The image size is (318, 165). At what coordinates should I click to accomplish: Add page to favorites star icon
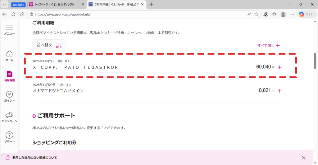256,14
